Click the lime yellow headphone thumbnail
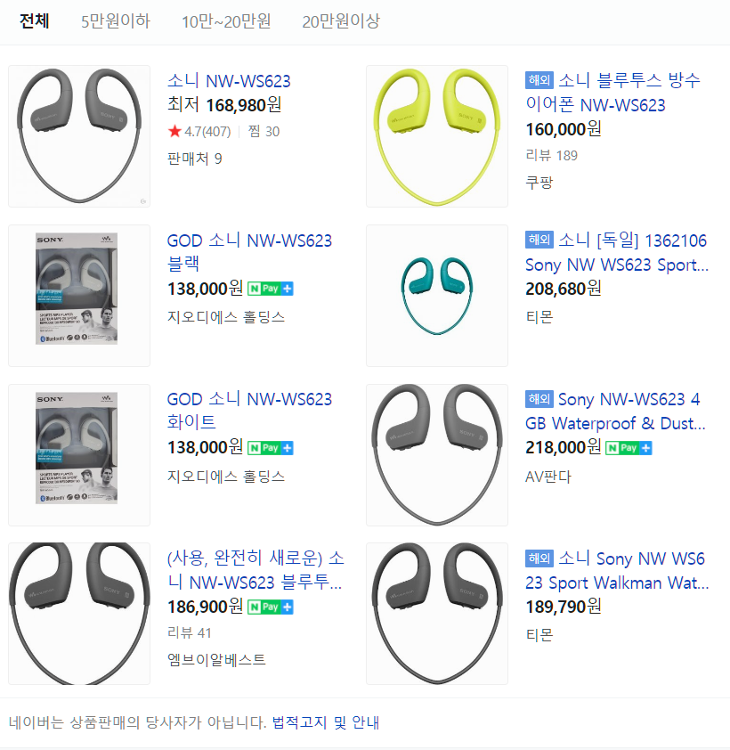Viewport: 730px width, 750px height. (x=437, y=136)
